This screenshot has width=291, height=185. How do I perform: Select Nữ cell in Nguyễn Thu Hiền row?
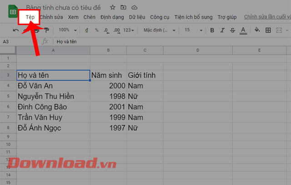pos(145,96)
